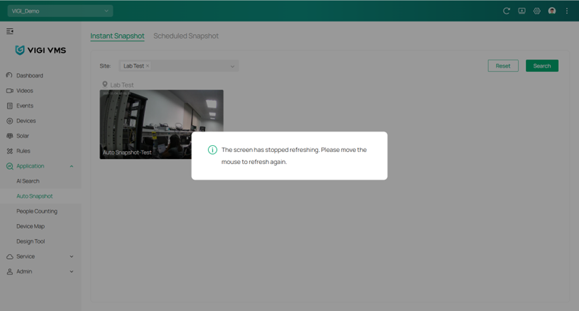The height and width of the screenshot is (311, 579).
Task: Click the info icon in the dialog
Action: (212, 150)
